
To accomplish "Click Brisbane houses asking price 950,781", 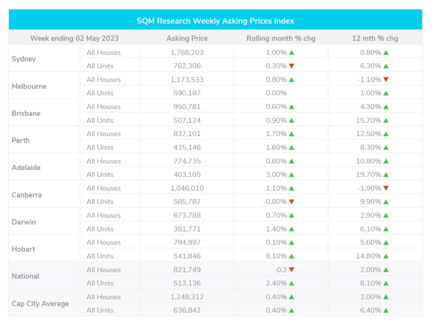I will click(187, 107).
